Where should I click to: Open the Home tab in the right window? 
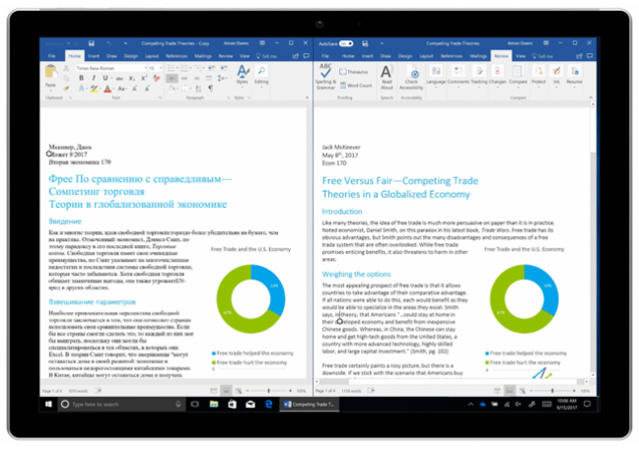(x=348, y=56)
